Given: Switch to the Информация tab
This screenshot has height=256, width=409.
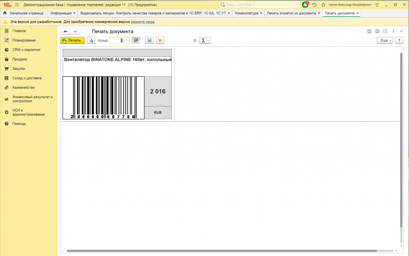Looking at the screenshot, I should pyautogui.click(x=61, y=13).
